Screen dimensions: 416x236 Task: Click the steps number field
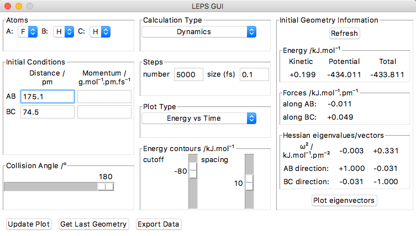(188, 74)
